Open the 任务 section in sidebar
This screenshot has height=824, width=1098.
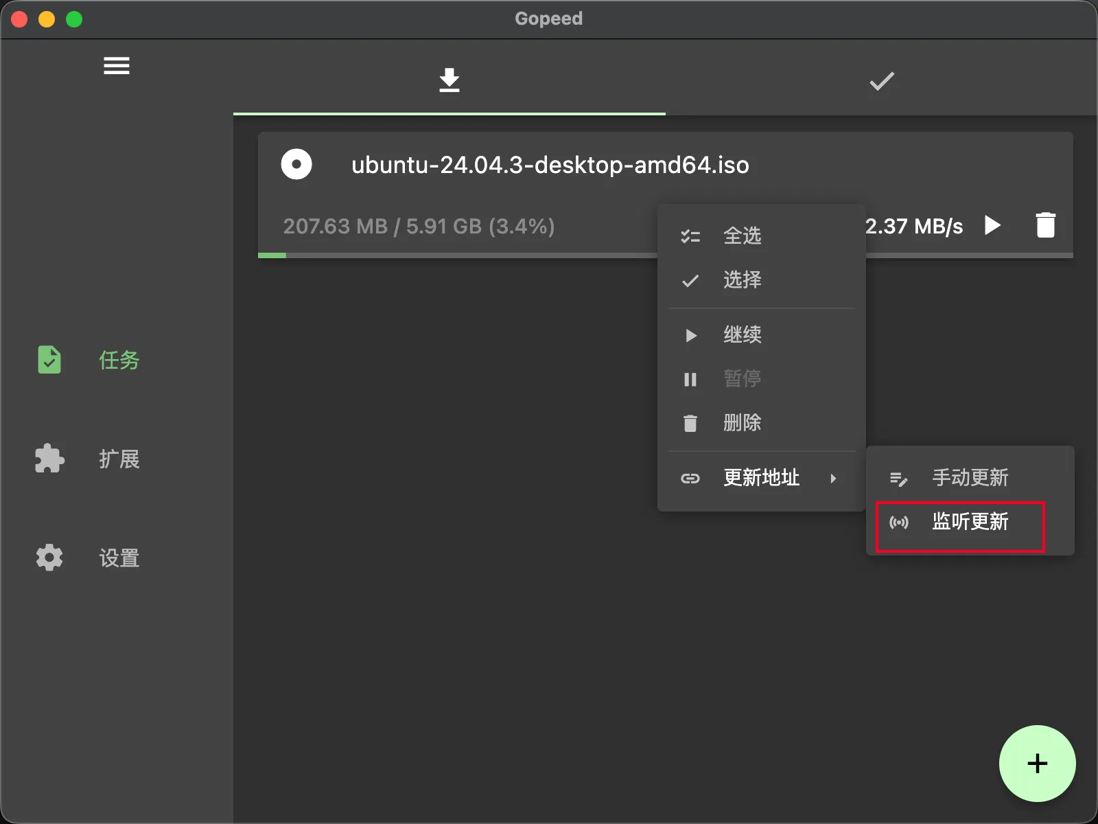pos(119,360)
